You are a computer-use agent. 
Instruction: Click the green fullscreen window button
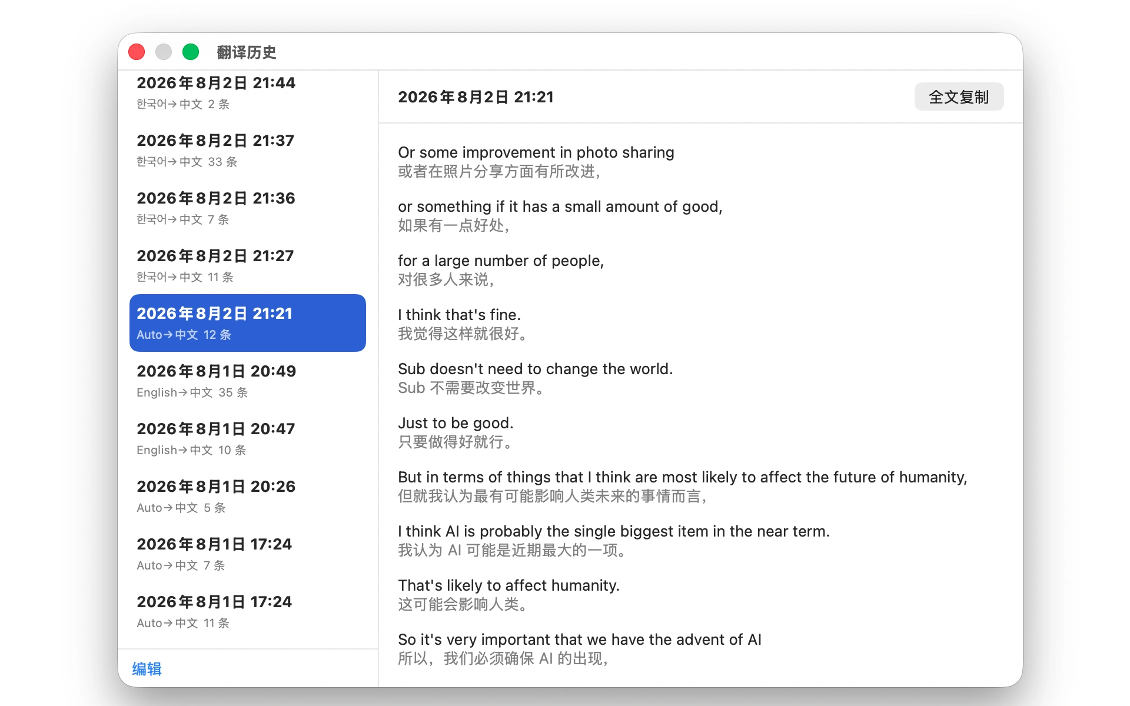click(191, 52)
